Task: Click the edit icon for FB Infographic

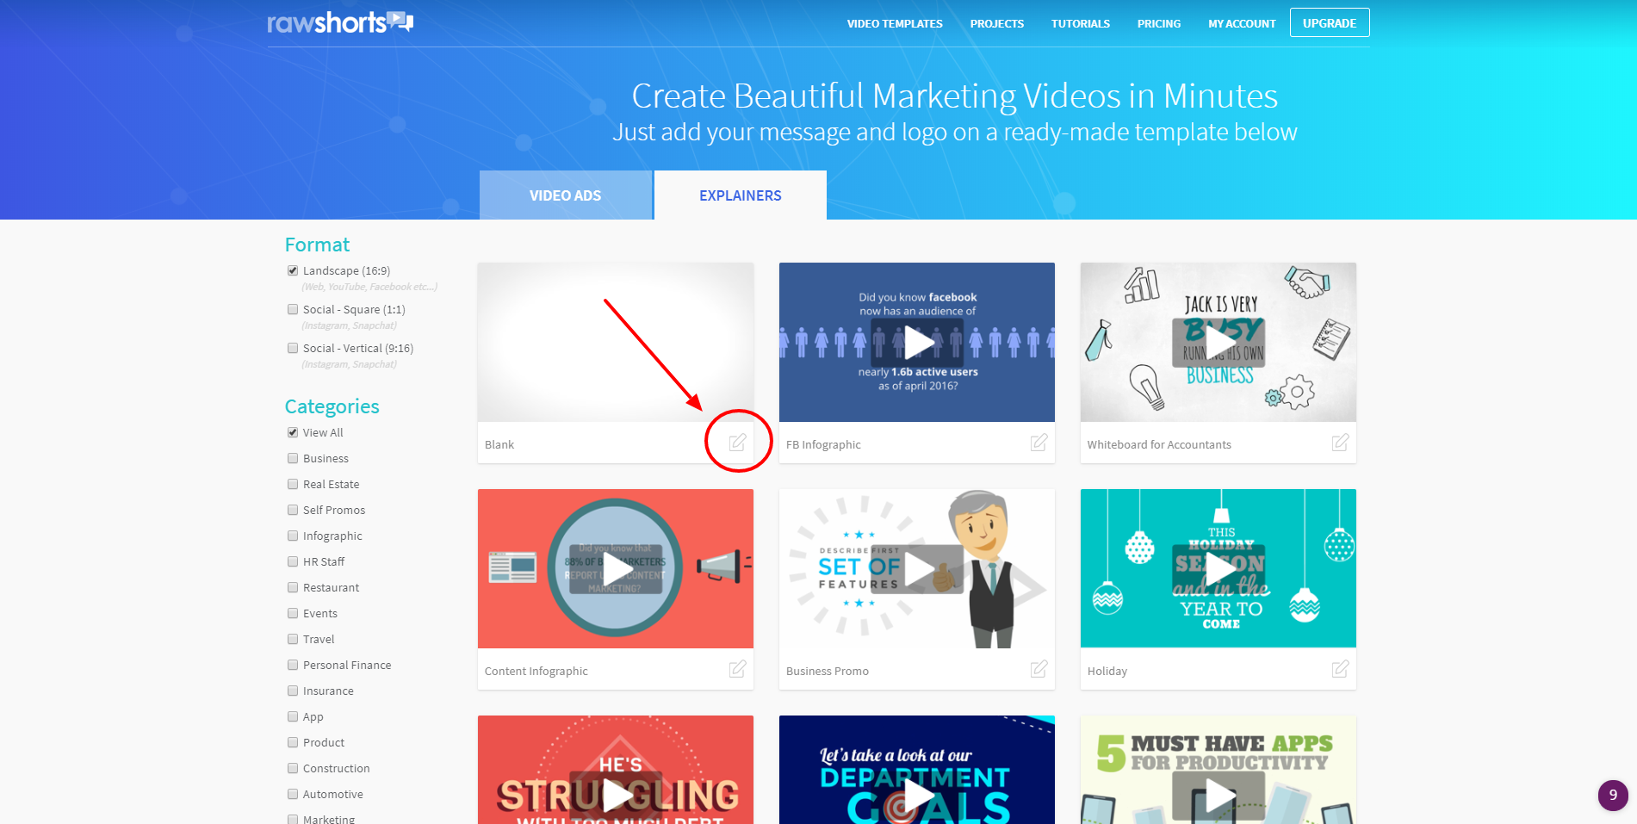Action: point(1039,443)
